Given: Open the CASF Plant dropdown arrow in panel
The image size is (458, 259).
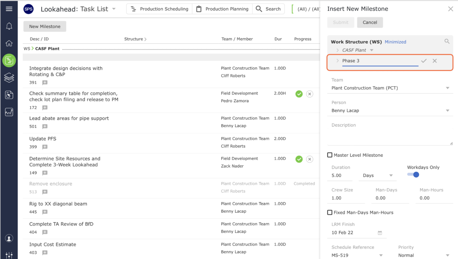Looking at the screenshot, I should coord(371,50).
